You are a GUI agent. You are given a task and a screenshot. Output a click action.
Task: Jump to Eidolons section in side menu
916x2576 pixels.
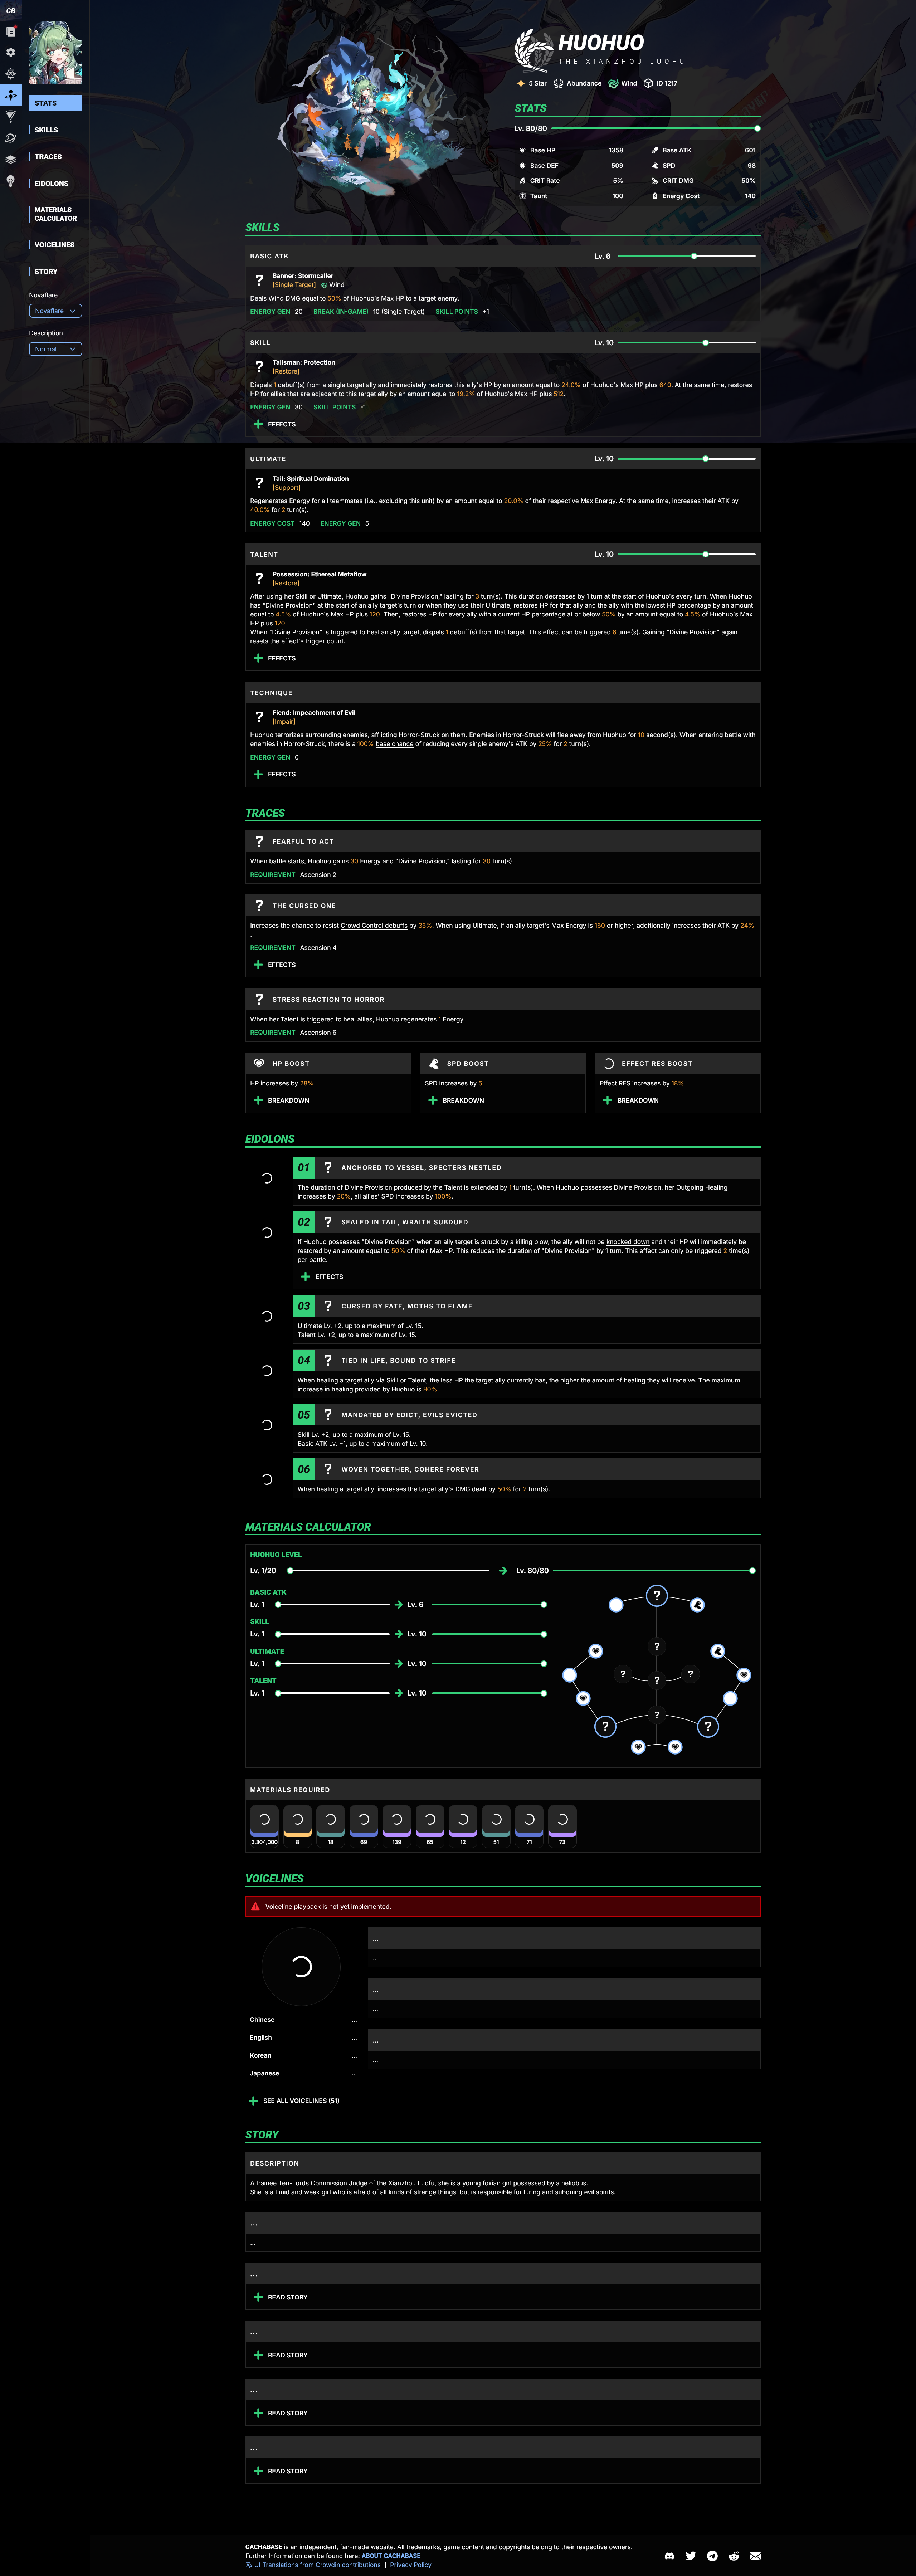click(51, 184)
